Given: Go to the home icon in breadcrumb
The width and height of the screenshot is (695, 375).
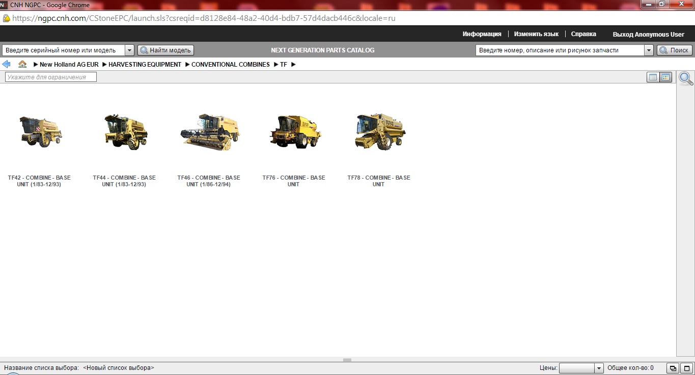Looking at the screenshot, I should tap(22, 64).
